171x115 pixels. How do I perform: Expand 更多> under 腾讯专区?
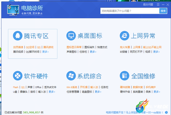tap(46, 52)
